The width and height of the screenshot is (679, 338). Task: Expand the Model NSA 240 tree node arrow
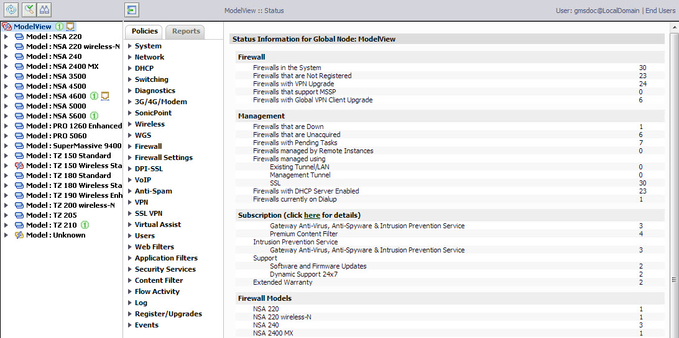click(6, 56)
